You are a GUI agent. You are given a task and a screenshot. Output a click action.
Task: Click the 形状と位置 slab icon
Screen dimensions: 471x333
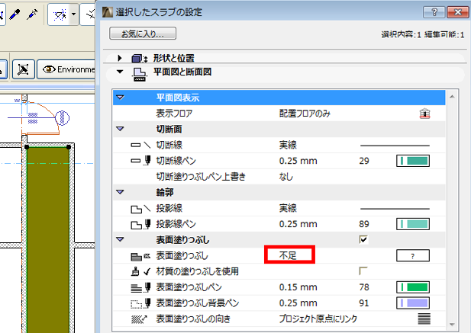[140, 58]
